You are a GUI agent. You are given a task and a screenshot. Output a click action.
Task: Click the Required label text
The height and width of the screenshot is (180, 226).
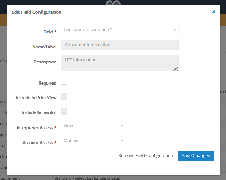coord(47,83)
